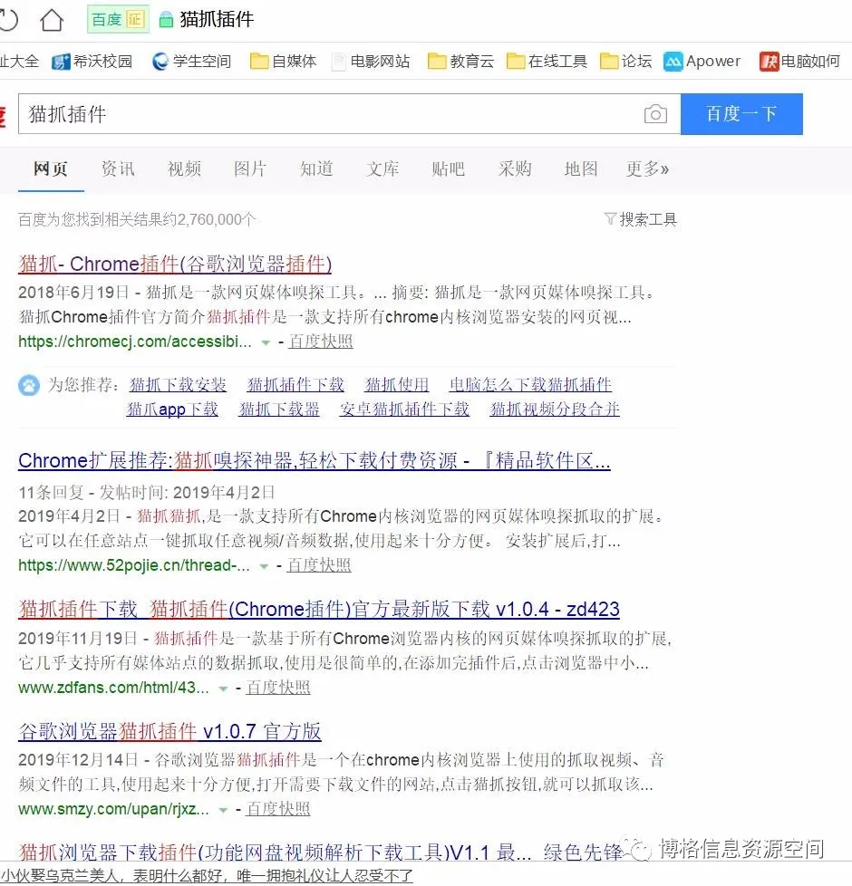
Task: Open the 百度快照 cached link of first result
Action: click(x=319, y=342)
